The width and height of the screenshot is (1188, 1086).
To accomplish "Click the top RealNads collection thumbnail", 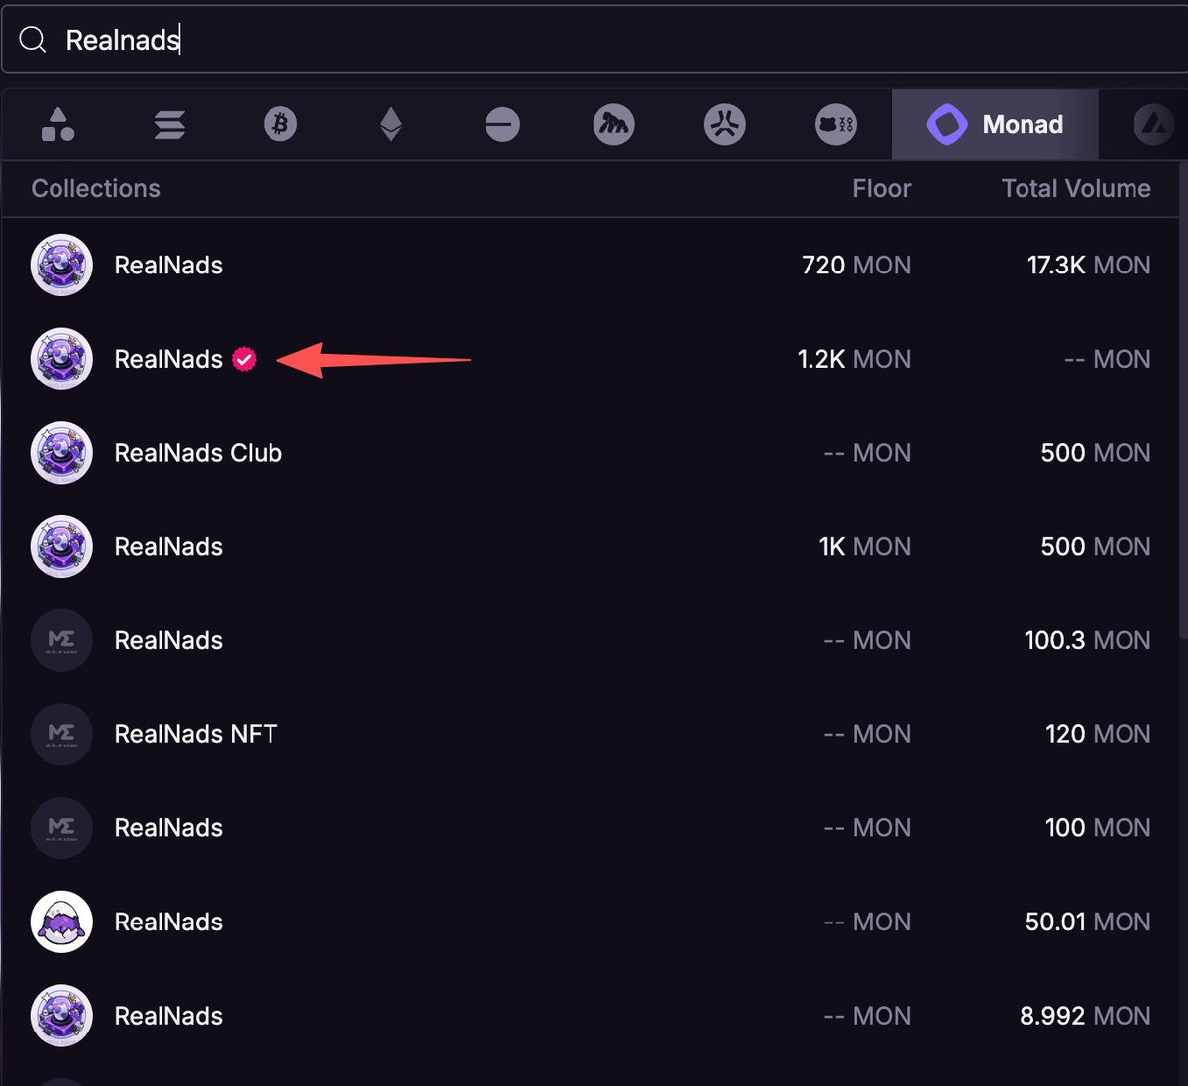I will pos(61,265).
